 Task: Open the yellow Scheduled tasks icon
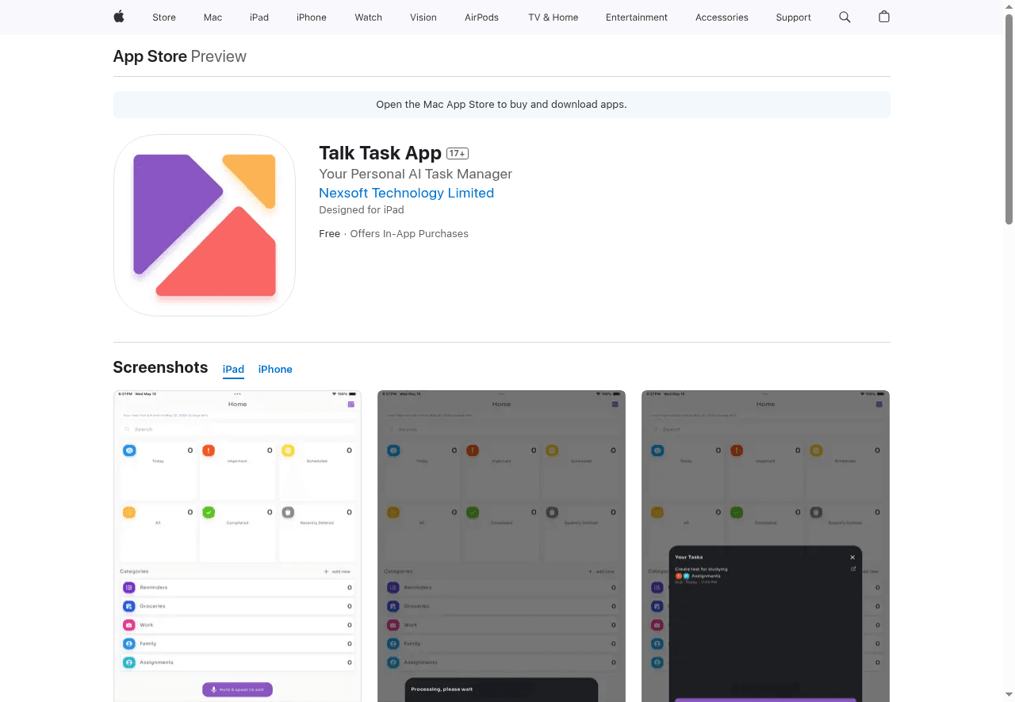pos(288,450)
